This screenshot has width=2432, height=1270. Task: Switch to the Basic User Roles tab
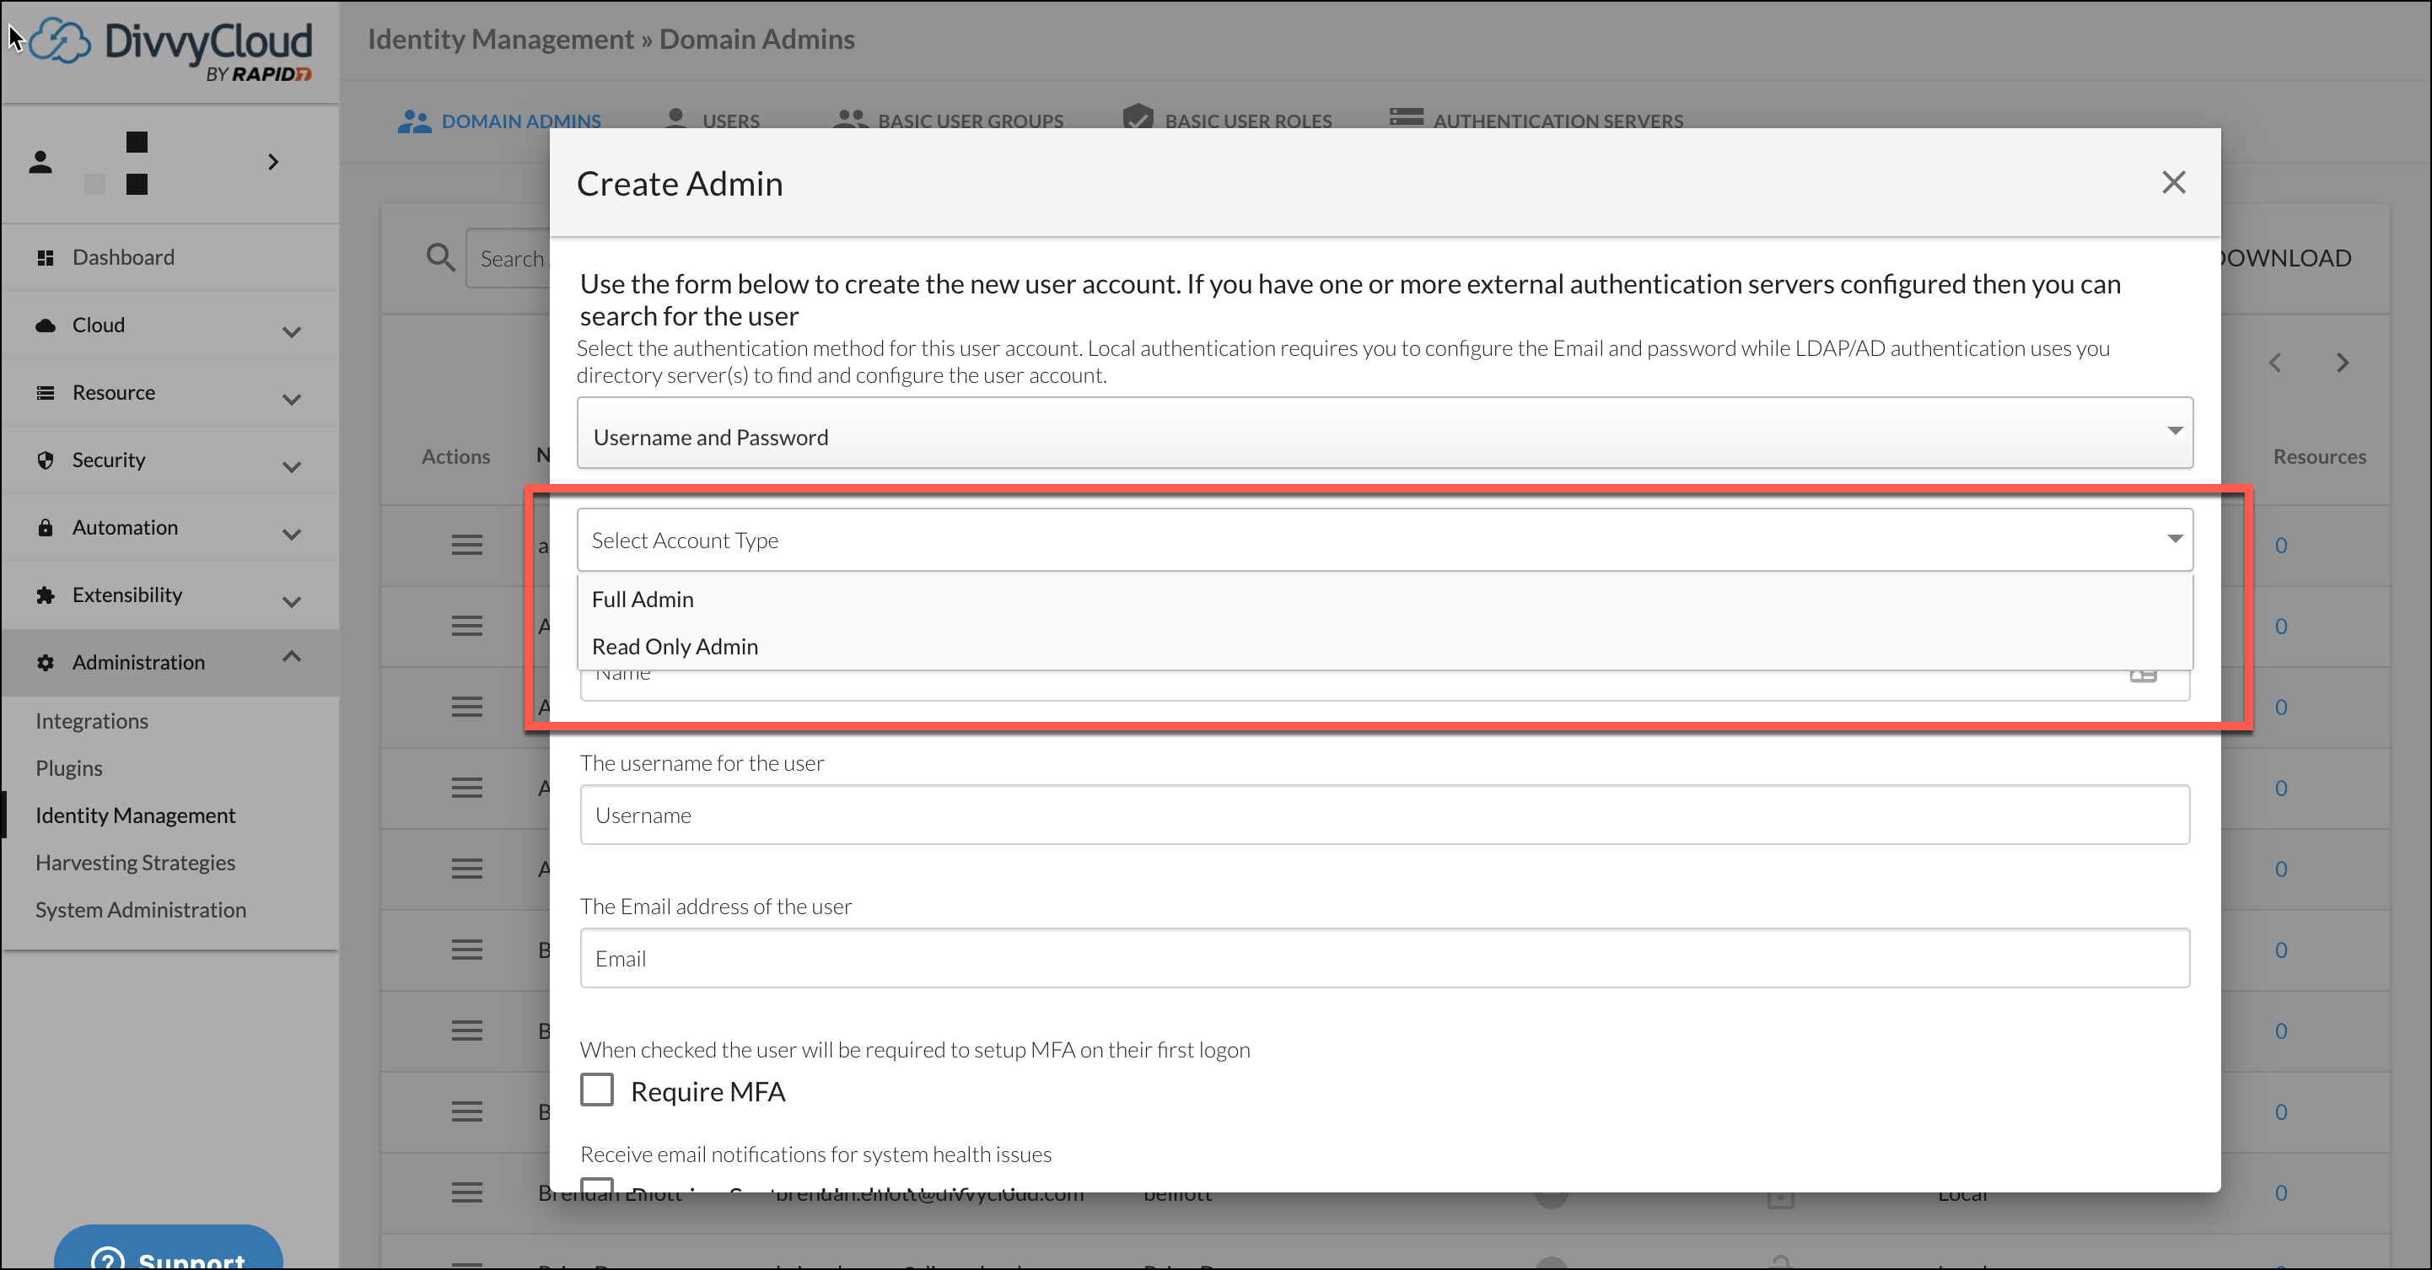tap(1227, 121)
